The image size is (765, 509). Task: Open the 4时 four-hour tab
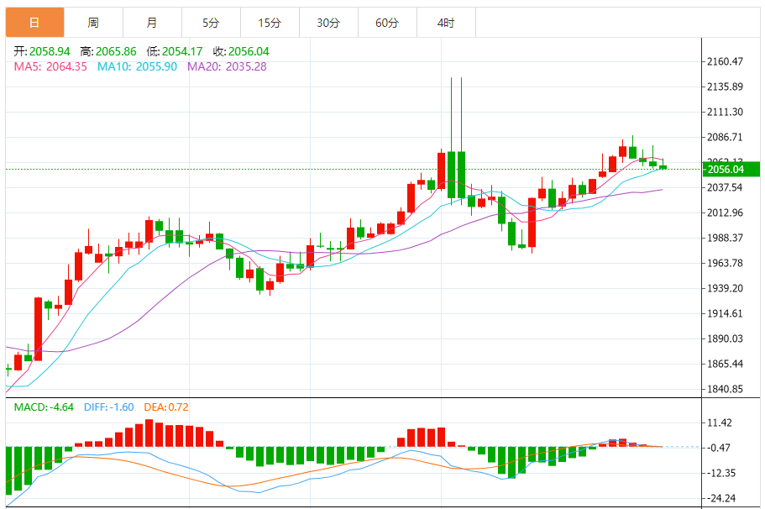coord(446,23)
